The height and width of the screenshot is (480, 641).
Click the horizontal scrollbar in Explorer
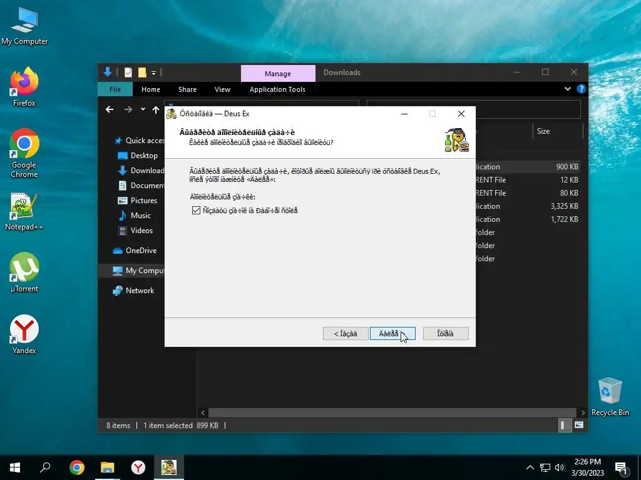pos(392,412)
